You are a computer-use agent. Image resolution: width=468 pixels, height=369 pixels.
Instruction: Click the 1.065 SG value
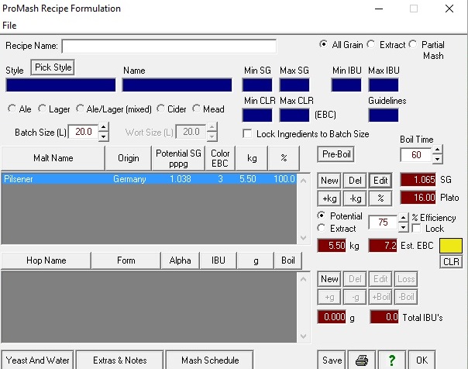(x=418, y=179)
